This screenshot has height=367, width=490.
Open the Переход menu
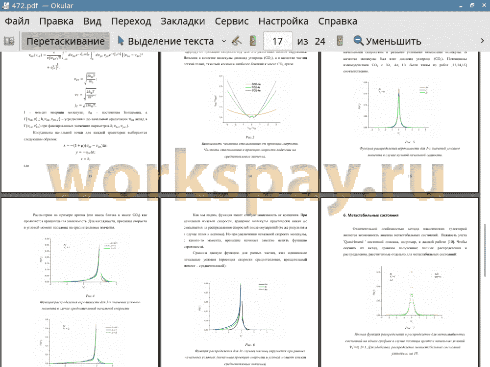pyautogui.click(x=131, y=21)
